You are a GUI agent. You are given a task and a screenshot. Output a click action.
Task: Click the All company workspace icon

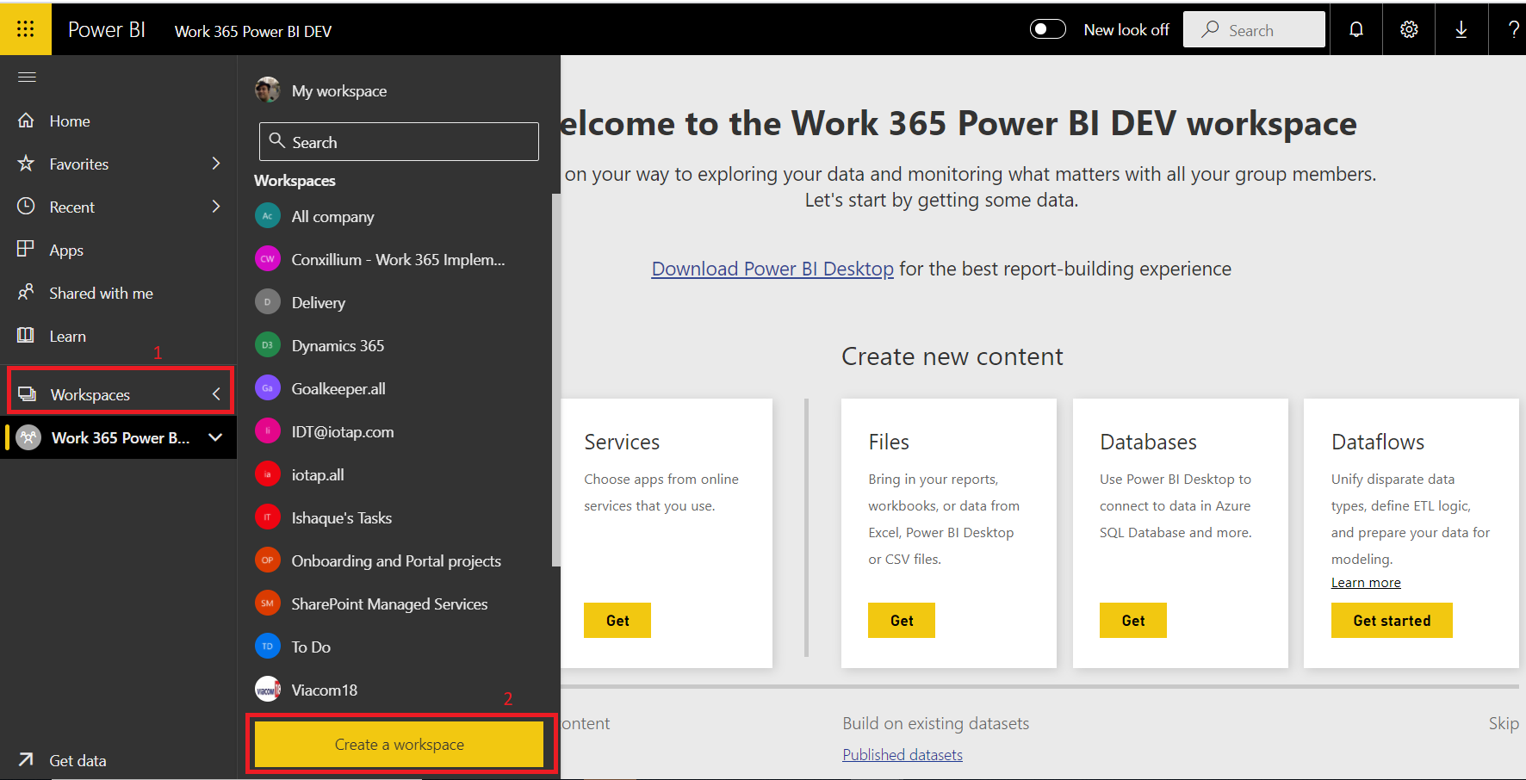tap(268, 216)
